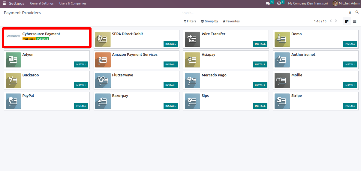Click the PayPal card title

pyautogui.click(x=28, y=95)
